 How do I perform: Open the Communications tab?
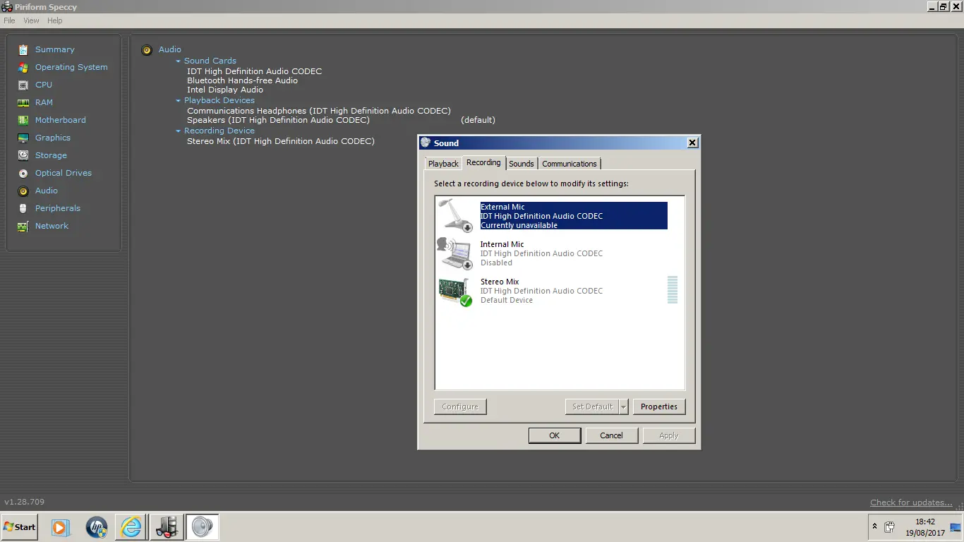coord(569,164)
